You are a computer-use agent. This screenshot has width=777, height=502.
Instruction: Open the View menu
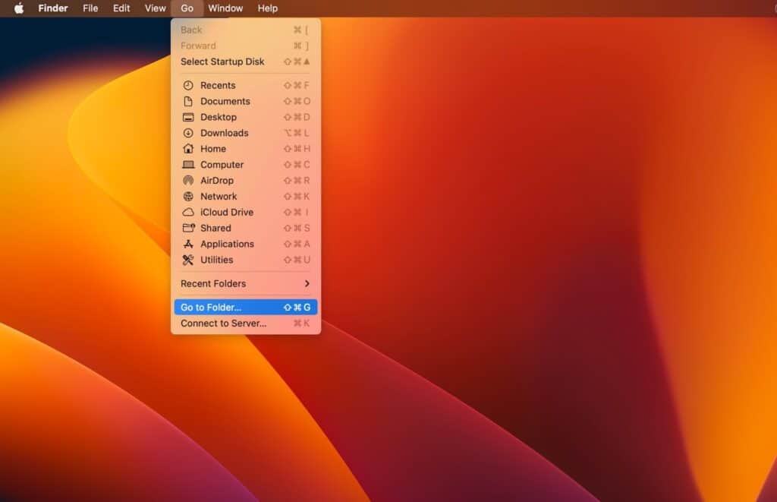coord(155,8)
